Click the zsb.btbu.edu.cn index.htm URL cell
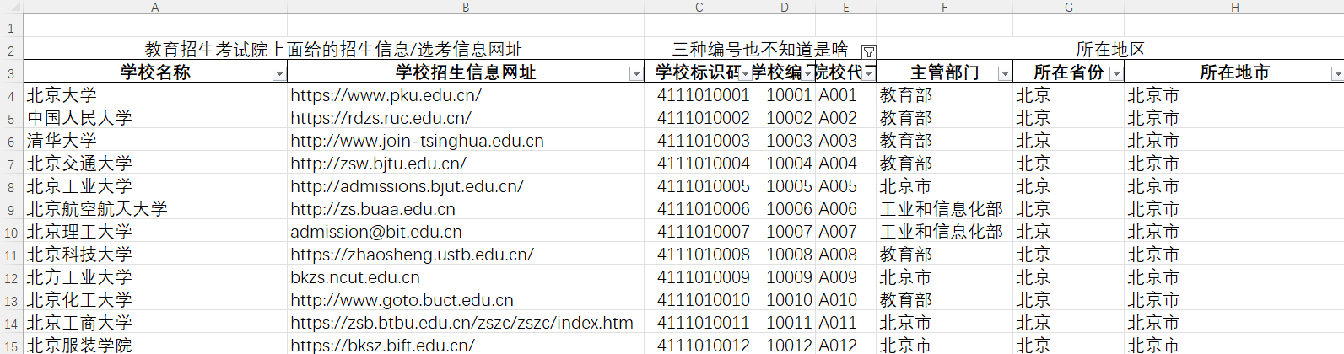 coord(466,323)
